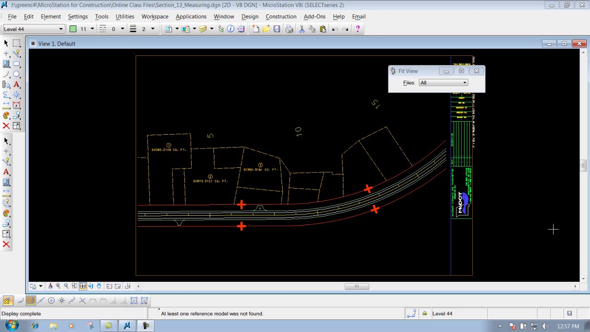Toggle AccuSnap in snap mode bar
This screenshot has height=332, width=590.
(7, 301)
